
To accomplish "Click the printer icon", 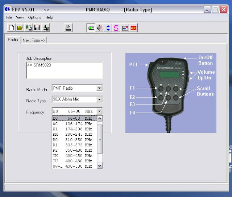I will pos(68,28).
